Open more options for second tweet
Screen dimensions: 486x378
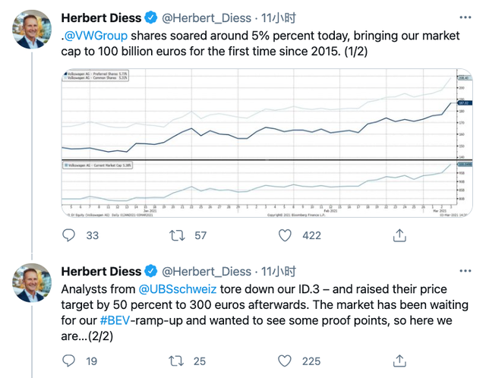tap(464, 271)
